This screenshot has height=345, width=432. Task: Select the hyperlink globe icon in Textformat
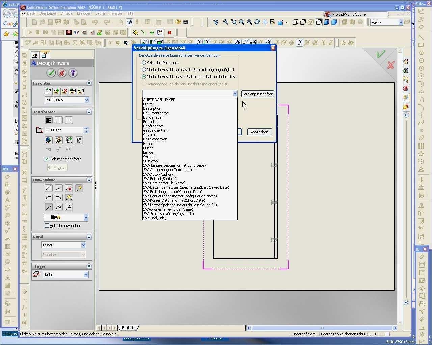tap(48, 140)
